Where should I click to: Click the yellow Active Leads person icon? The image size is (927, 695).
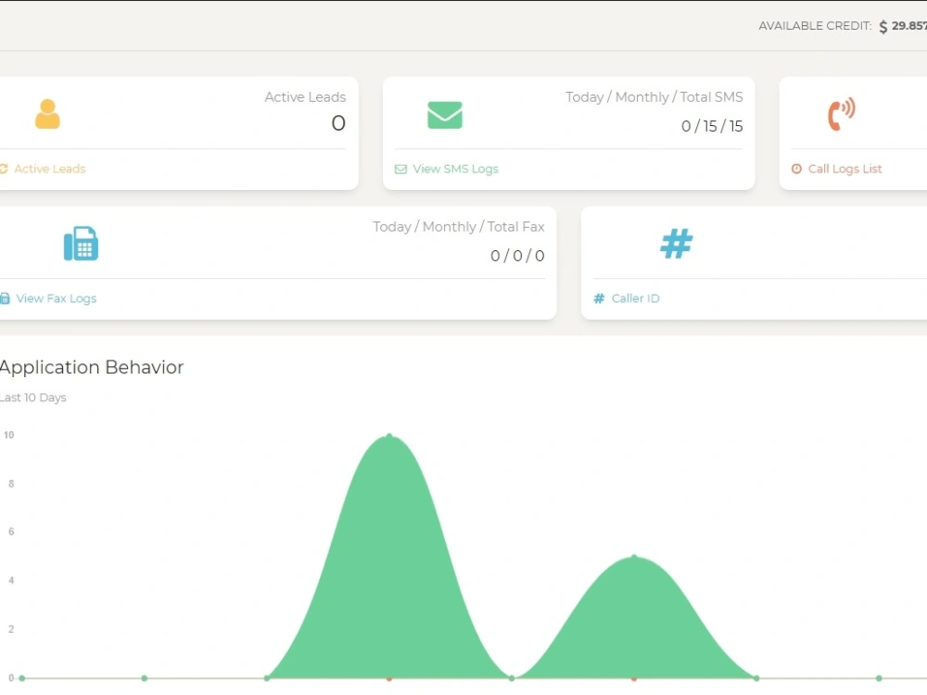click(47, 113)
